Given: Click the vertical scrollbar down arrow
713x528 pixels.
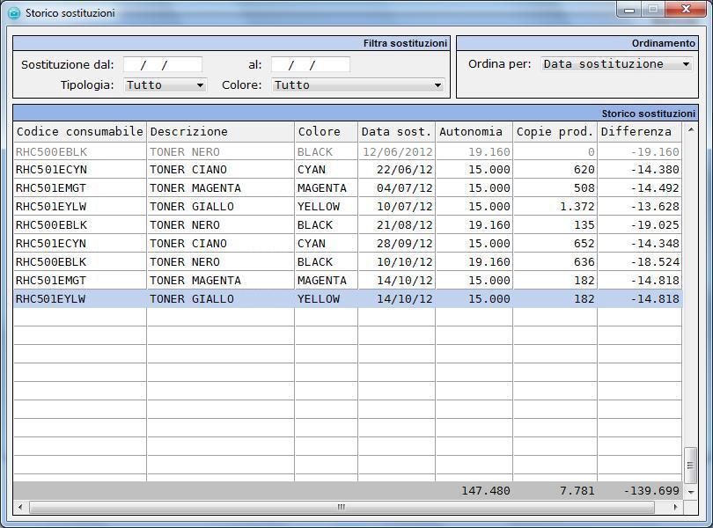Looking at the screenshot, I should click(691, 492).
